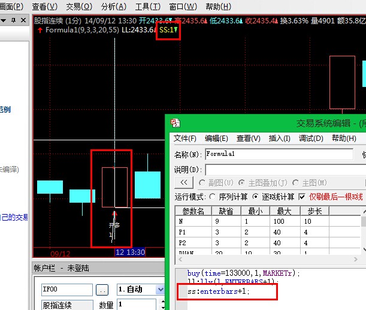Click the ss:enterbars+1 code line

219,291
